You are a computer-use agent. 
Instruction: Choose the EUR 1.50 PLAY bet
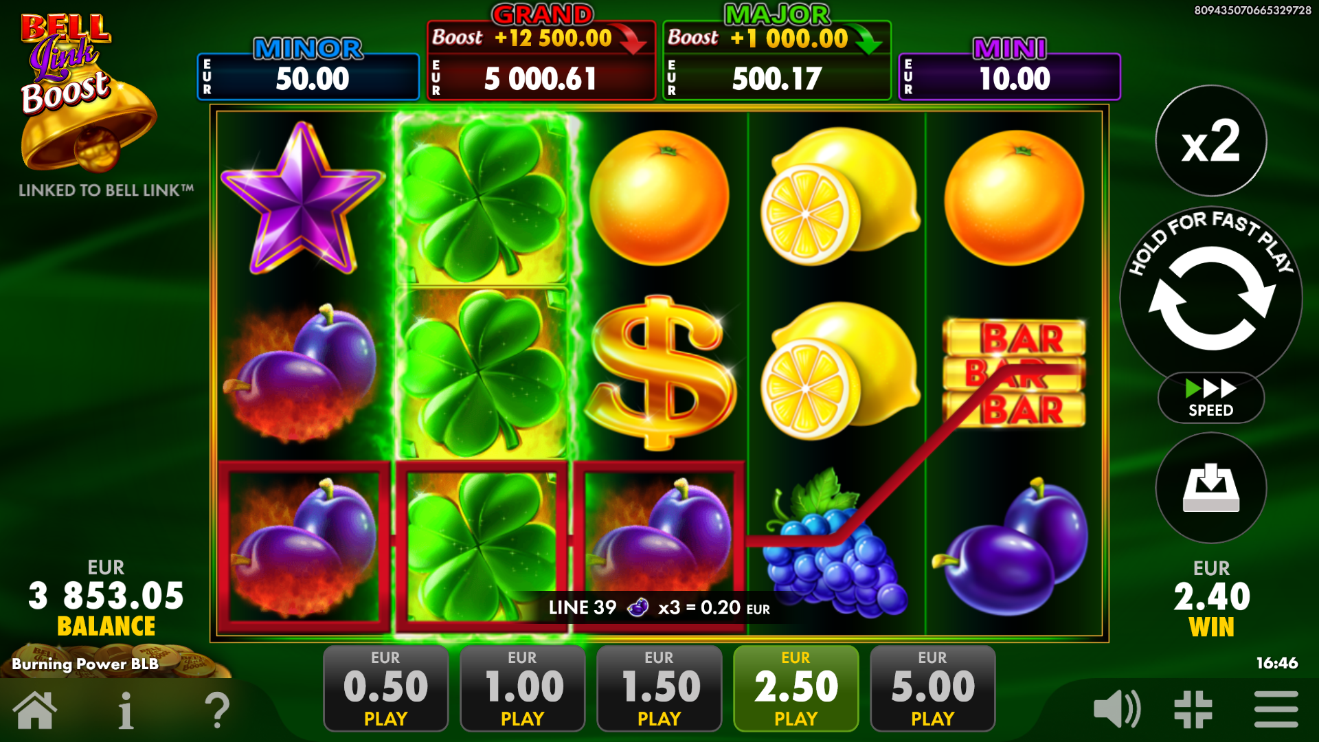659,688
